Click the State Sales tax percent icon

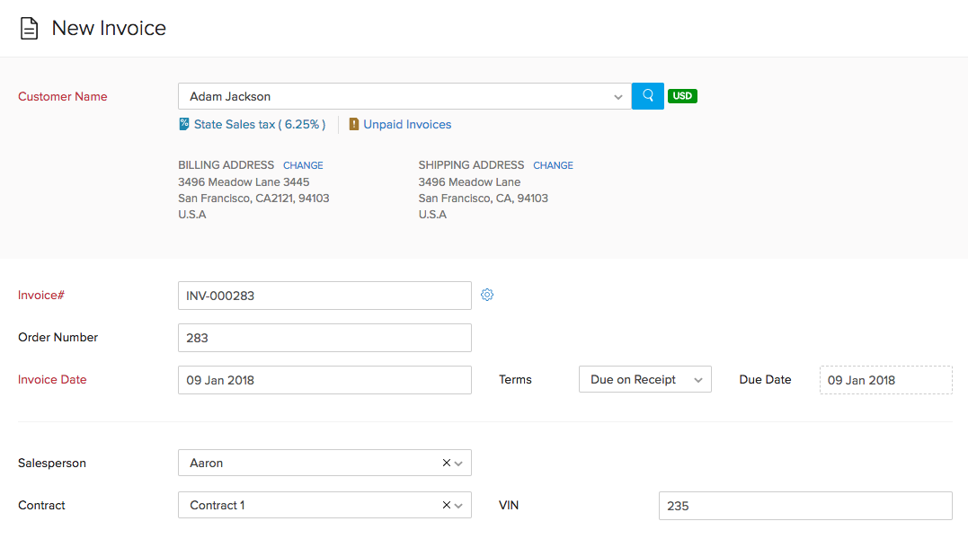pyautogui.click(x=184, y=125)
